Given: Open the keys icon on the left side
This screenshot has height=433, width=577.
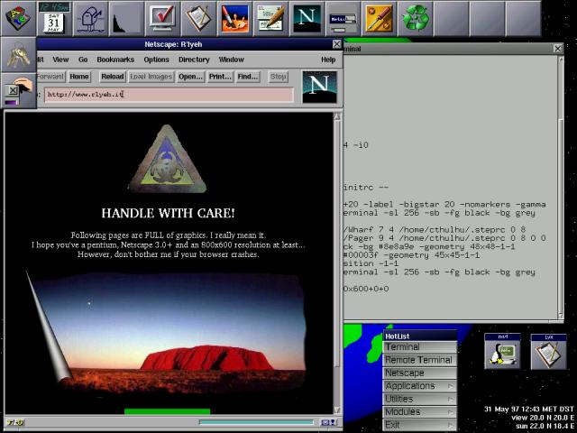Looking at the screenshot, I should (18, 54).
